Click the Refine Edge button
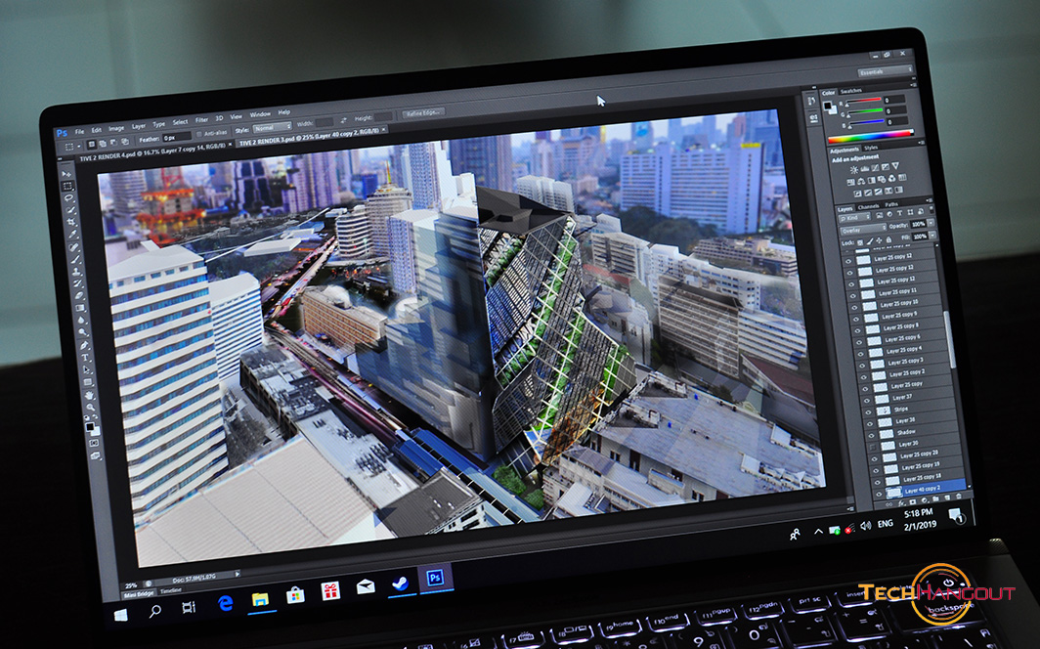1040x649 pixels. click(422, 112)
